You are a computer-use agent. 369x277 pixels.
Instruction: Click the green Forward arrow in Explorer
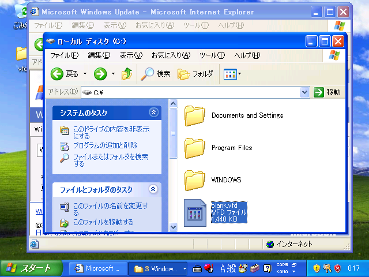(x=100, y=74)
